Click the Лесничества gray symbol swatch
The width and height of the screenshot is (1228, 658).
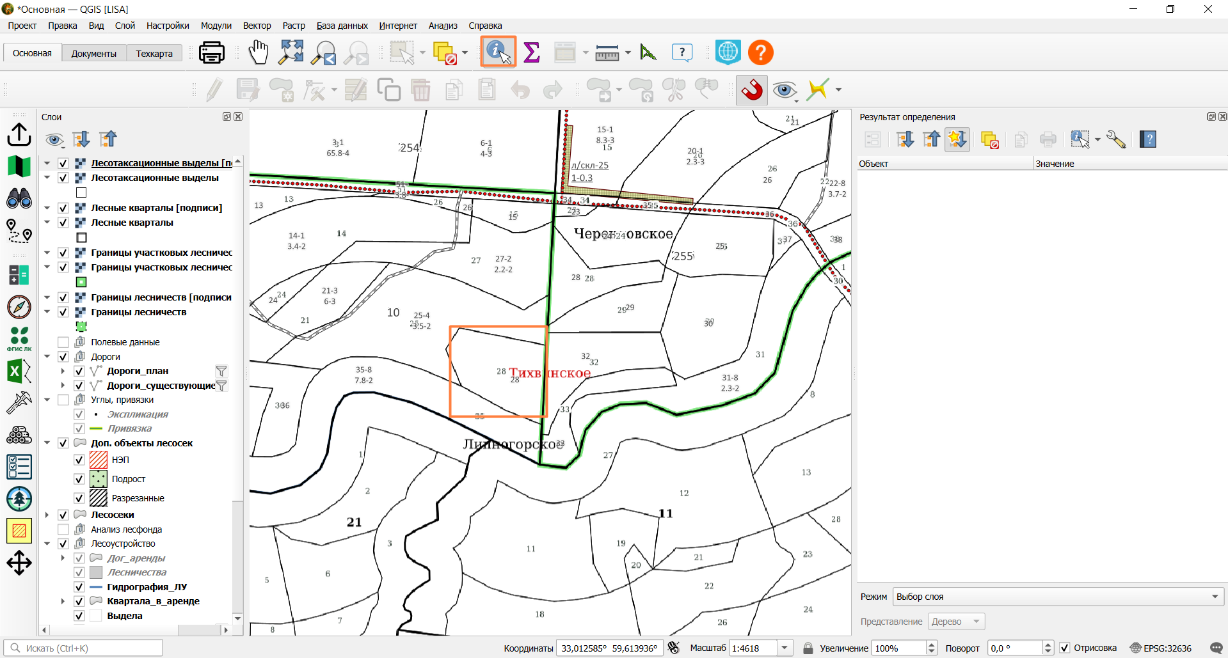[x=96, y=572]
